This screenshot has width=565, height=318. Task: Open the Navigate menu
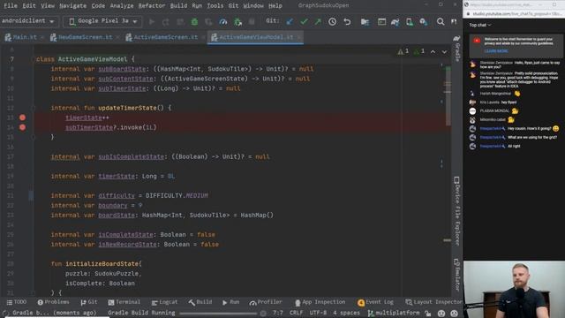72,6
